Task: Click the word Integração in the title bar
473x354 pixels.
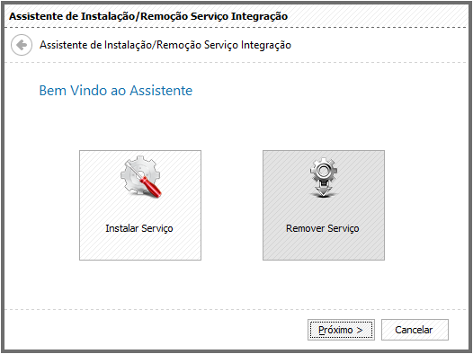Action: 259,16
